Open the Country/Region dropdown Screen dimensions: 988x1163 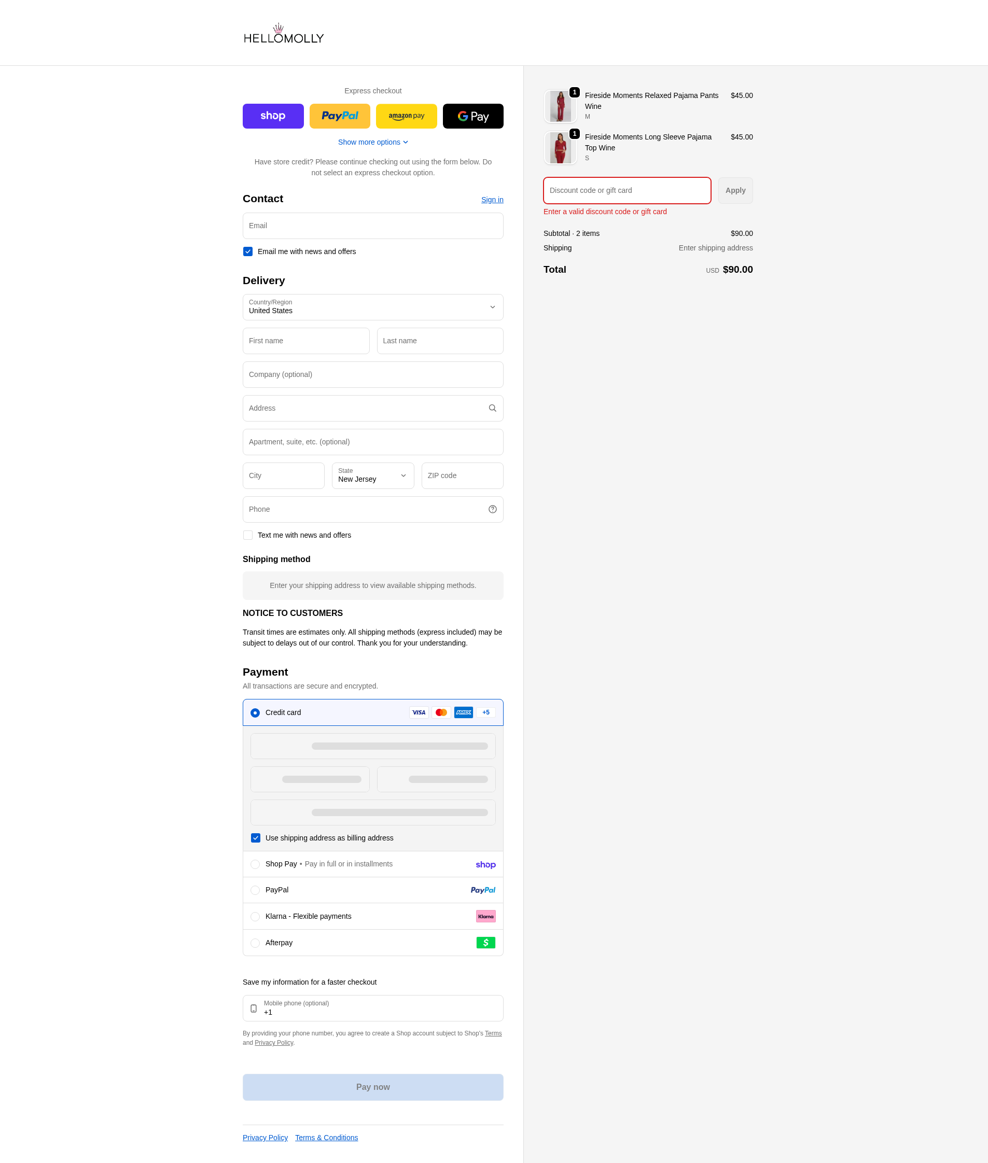tap(372, 307)
